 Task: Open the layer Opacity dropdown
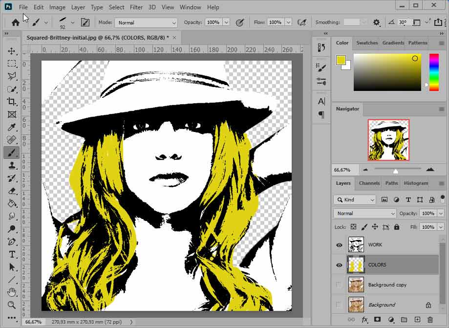441,214
